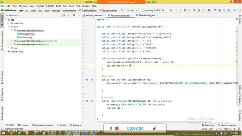Open the AVD Manager phone icon

click(x=224, y=10)
